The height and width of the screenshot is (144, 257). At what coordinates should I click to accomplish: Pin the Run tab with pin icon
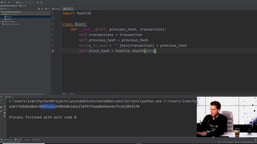1,111
